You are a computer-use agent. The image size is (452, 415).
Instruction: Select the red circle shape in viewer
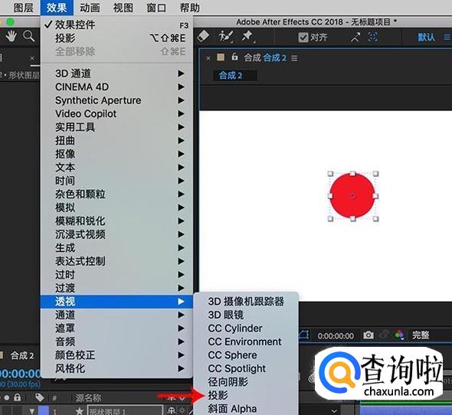pos(352,196)
